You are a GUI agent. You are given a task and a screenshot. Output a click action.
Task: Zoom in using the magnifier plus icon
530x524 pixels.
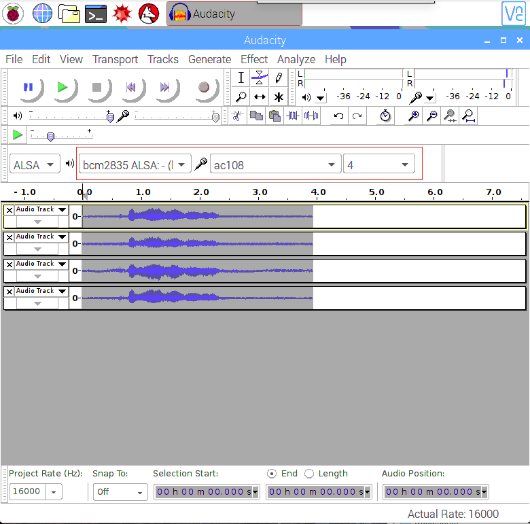tap(413, 116)
